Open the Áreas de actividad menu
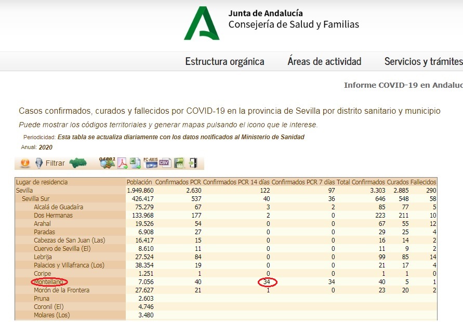This screenshot has width=463, height=322. [324, 61]
